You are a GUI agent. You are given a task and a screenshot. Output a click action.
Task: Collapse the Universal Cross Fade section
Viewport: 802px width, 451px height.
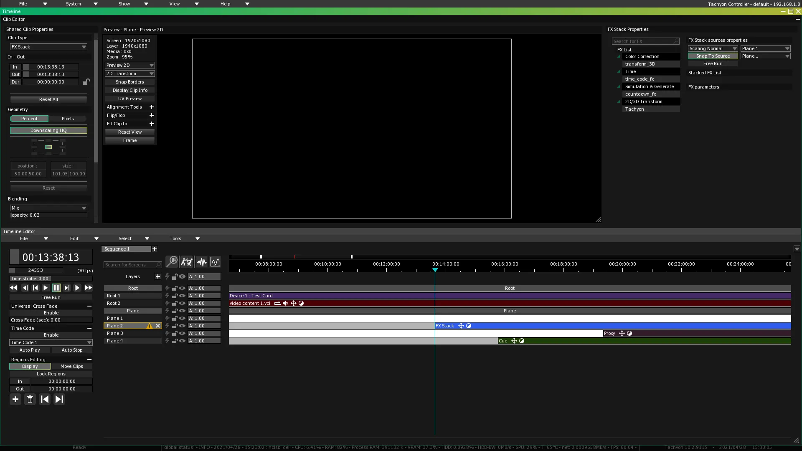[x=89, y=306]
